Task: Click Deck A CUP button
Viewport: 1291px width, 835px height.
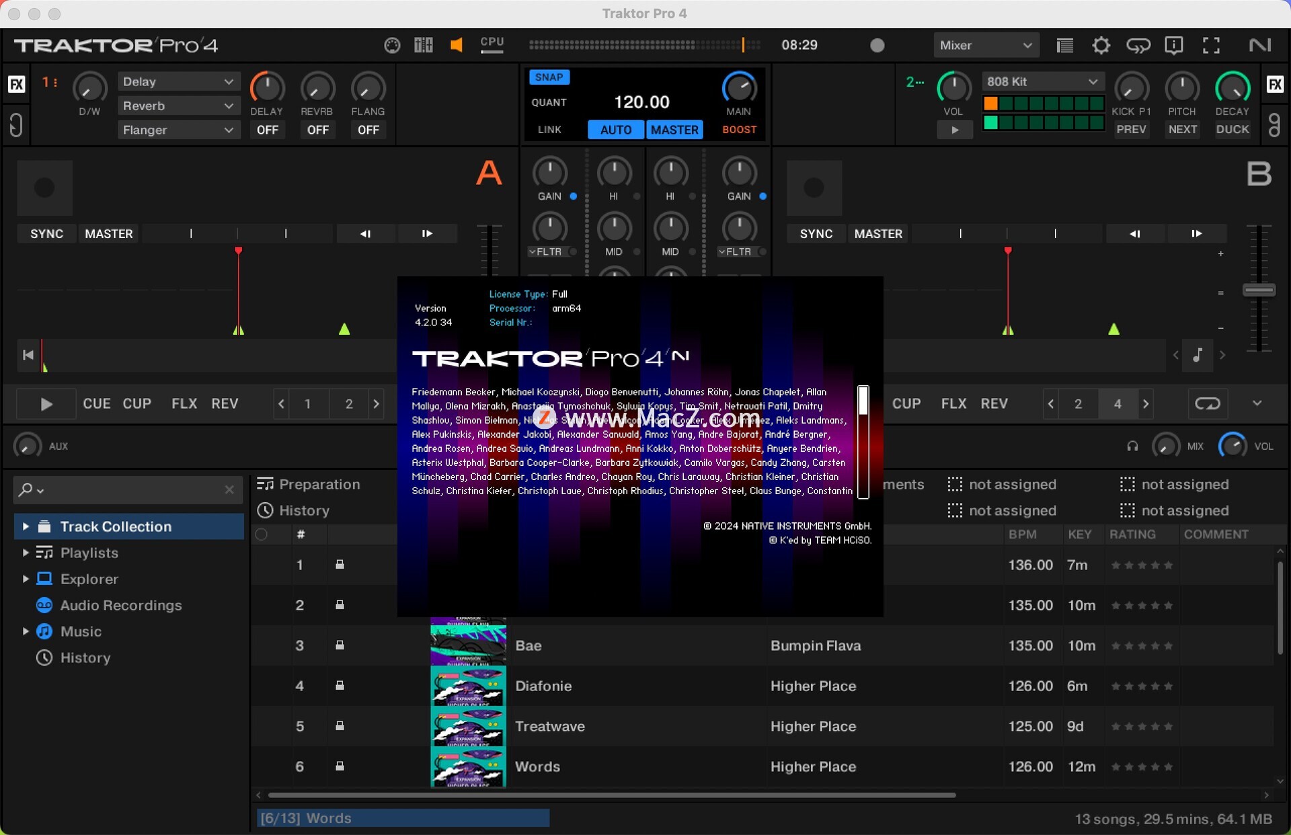Action: pos(137,403)
